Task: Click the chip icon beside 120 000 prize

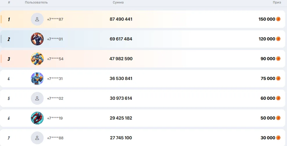Action: coord(278,39)
